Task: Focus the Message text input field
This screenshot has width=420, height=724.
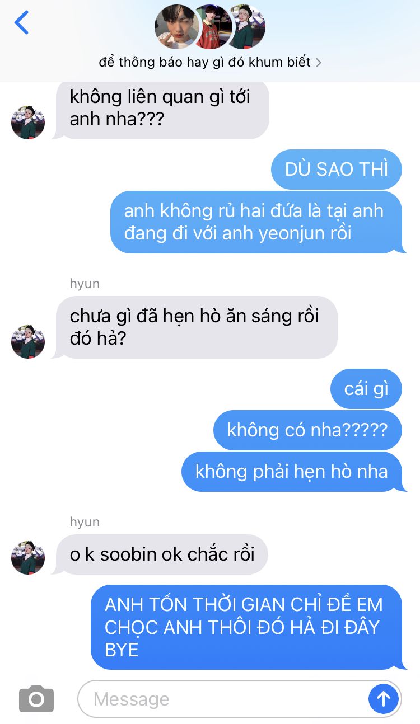Action: 223,698
